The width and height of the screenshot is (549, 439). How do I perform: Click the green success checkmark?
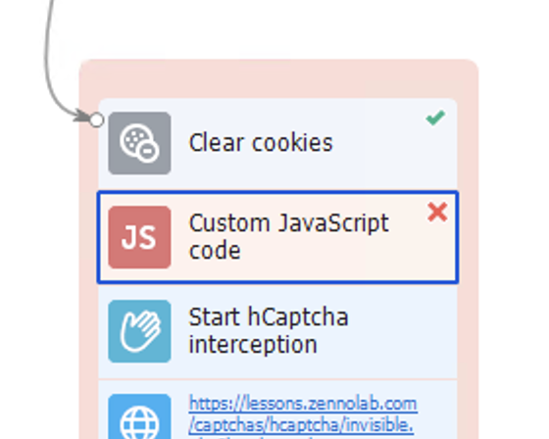tap(435, 118)
